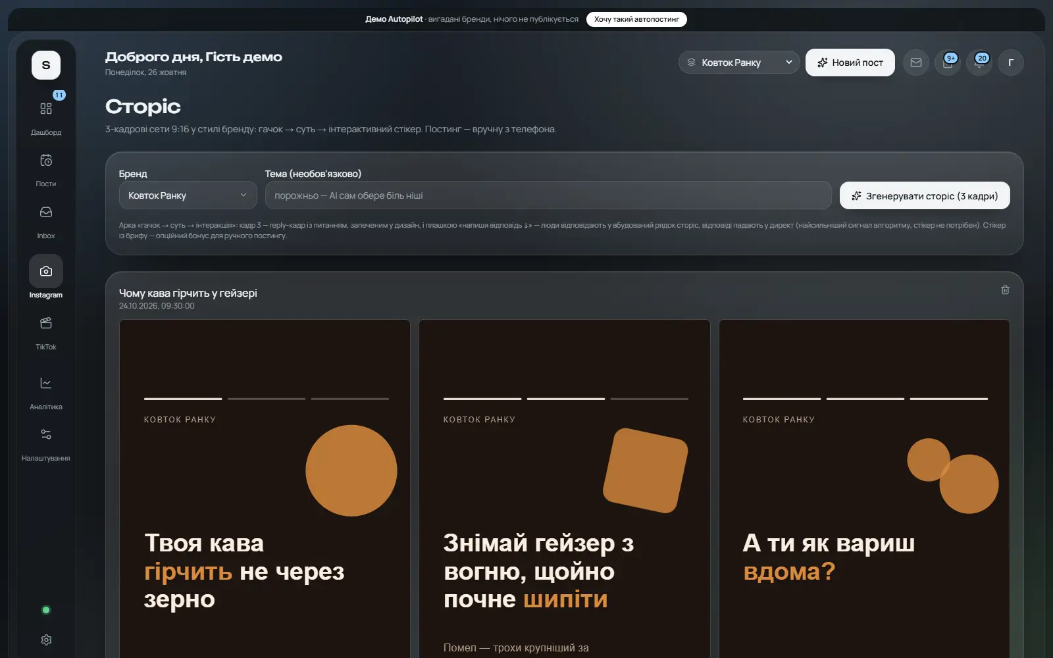
Task: Click the greeting 'Доброго дня, Гість демо'
Action: (x=193, y=57)
